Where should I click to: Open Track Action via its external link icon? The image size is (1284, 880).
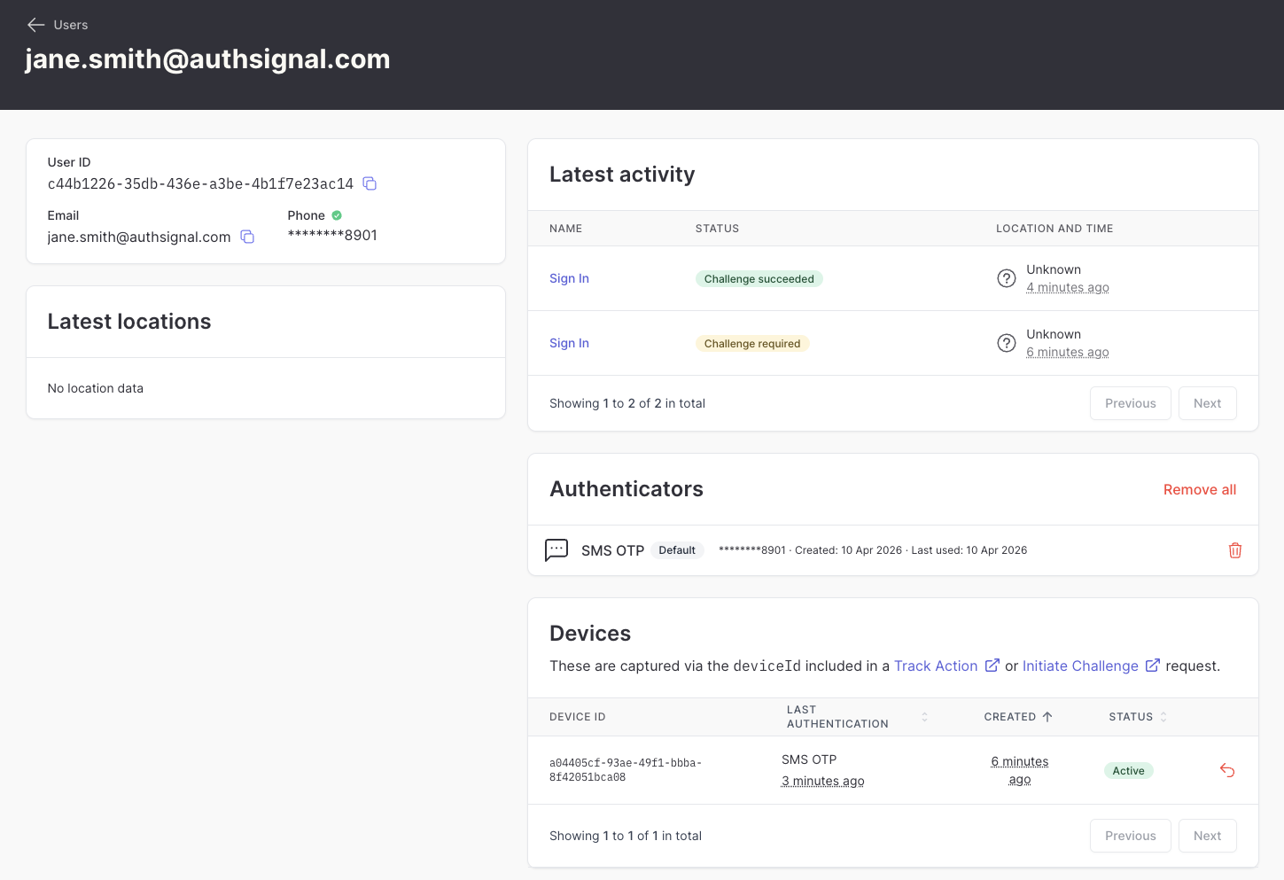point(992,665)
